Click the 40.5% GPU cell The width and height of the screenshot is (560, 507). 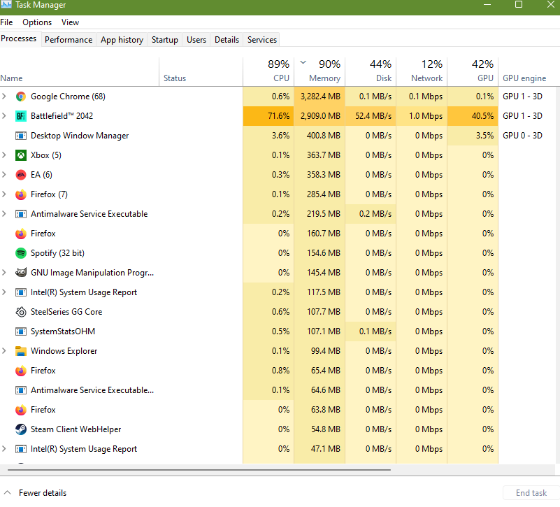(x=473, y=116)
